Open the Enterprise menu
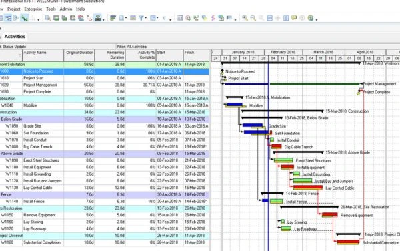The height and width of the screenshot is (251, 400). pos(33,9)
